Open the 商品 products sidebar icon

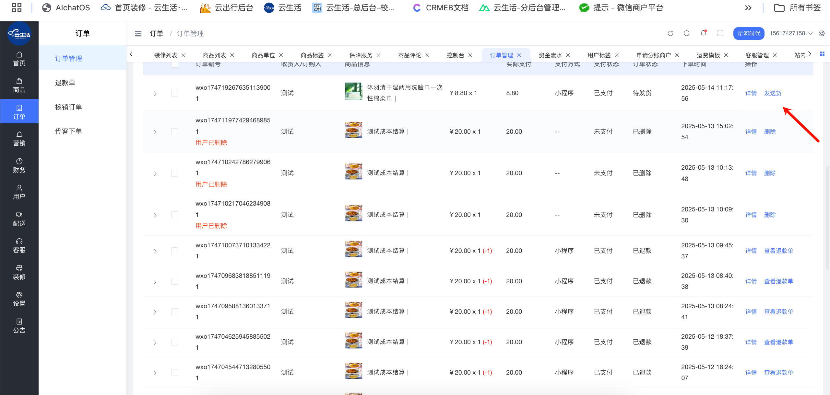[x=19, y=85]
